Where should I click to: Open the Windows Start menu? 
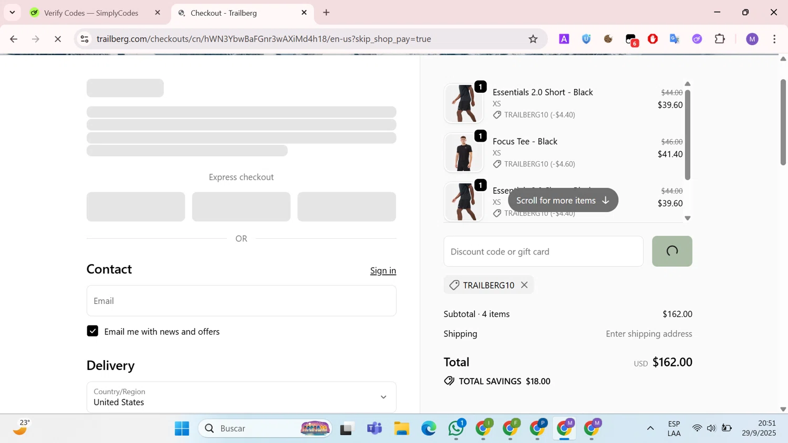click(182, 428)
